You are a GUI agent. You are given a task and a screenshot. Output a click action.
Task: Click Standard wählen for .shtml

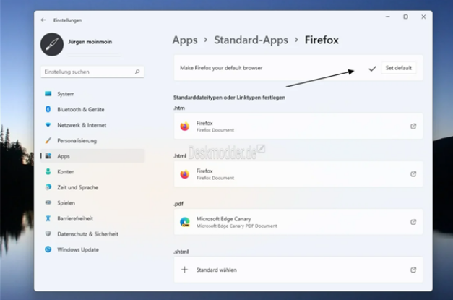click(x=217, y=270)
